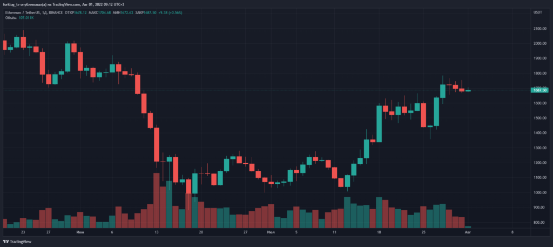The image size is (553, 247).
Task: Click the date 13 on time axis
Action: [156, 232]
